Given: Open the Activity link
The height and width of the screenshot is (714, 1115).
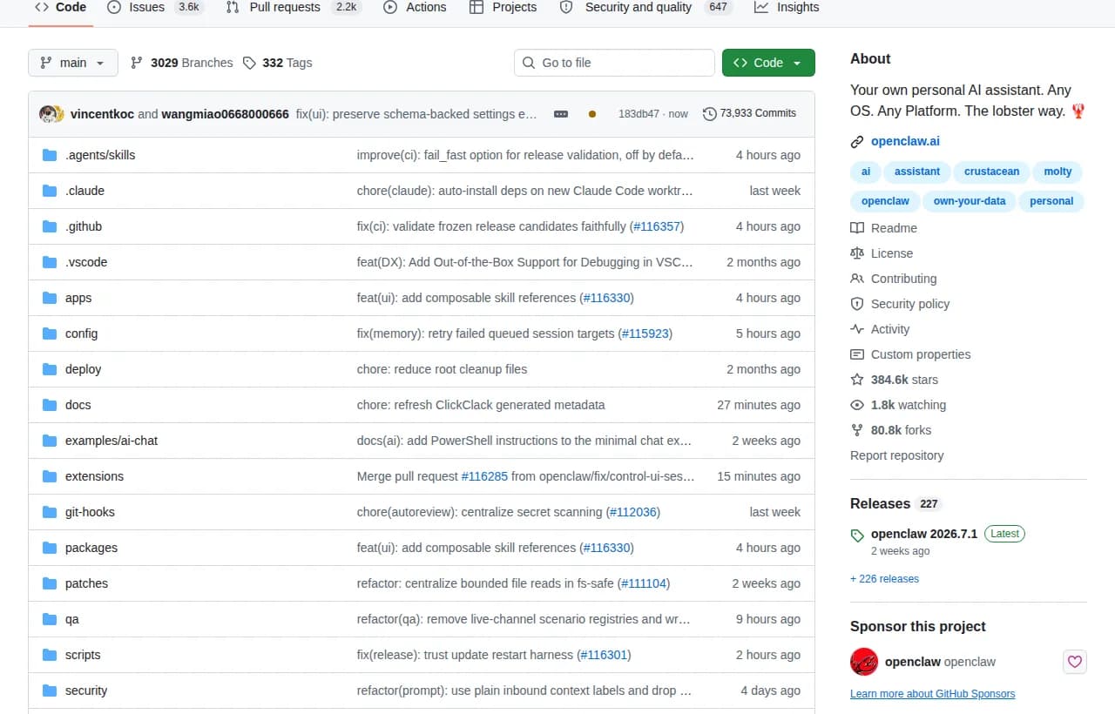Looking at the screenshot, I should click(x=880, y=329).
